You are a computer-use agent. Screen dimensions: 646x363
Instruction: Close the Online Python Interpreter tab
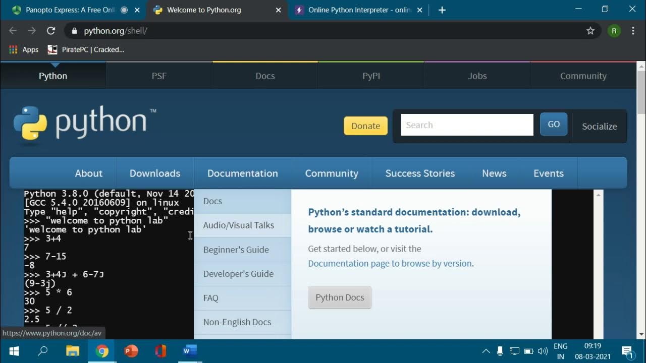419,10
